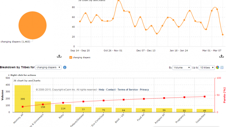The width and height of the screenshot is (226, 127).
Task: Click the 'Celebrities' axis label
Action: tap(200, 118)
